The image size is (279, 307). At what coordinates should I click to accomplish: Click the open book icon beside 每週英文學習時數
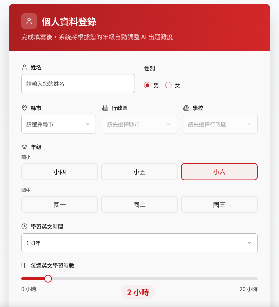click(24, 265)
